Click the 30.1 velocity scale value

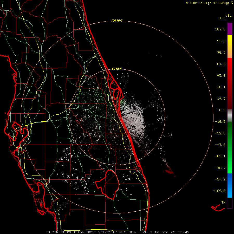click(x=221, y=87)
